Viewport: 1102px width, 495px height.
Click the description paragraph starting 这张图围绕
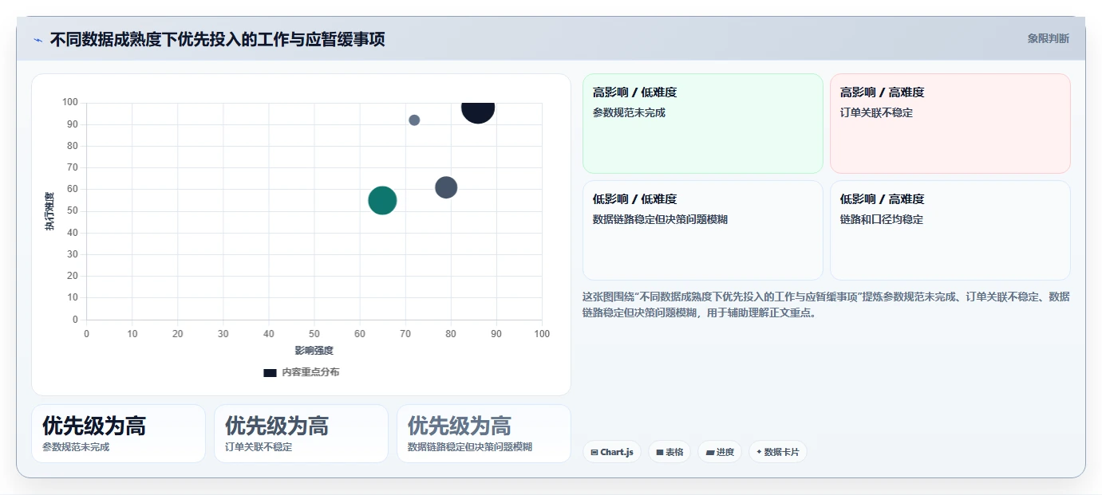(826, 304)
